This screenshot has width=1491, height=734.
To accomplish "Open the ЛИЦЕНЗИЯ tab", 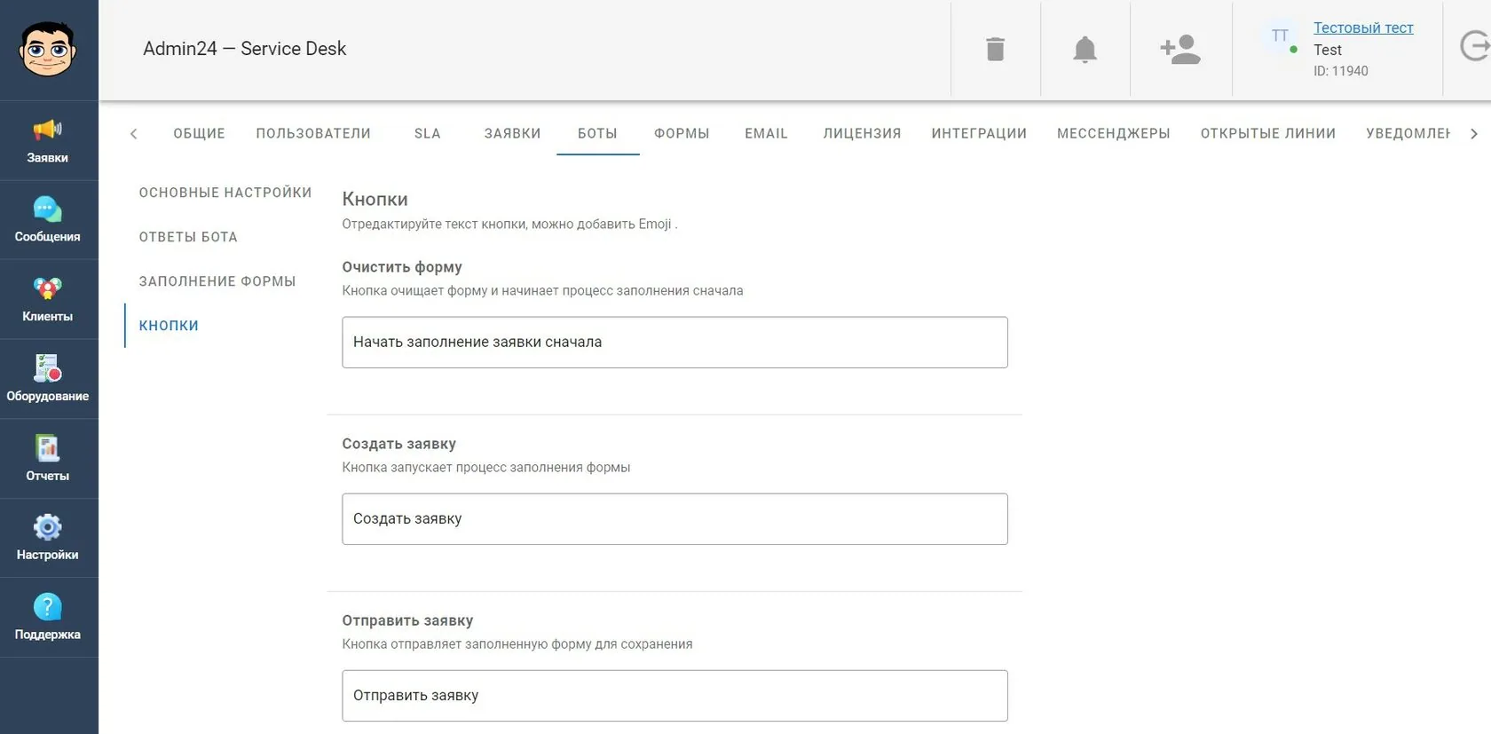I will pos(862,133).
